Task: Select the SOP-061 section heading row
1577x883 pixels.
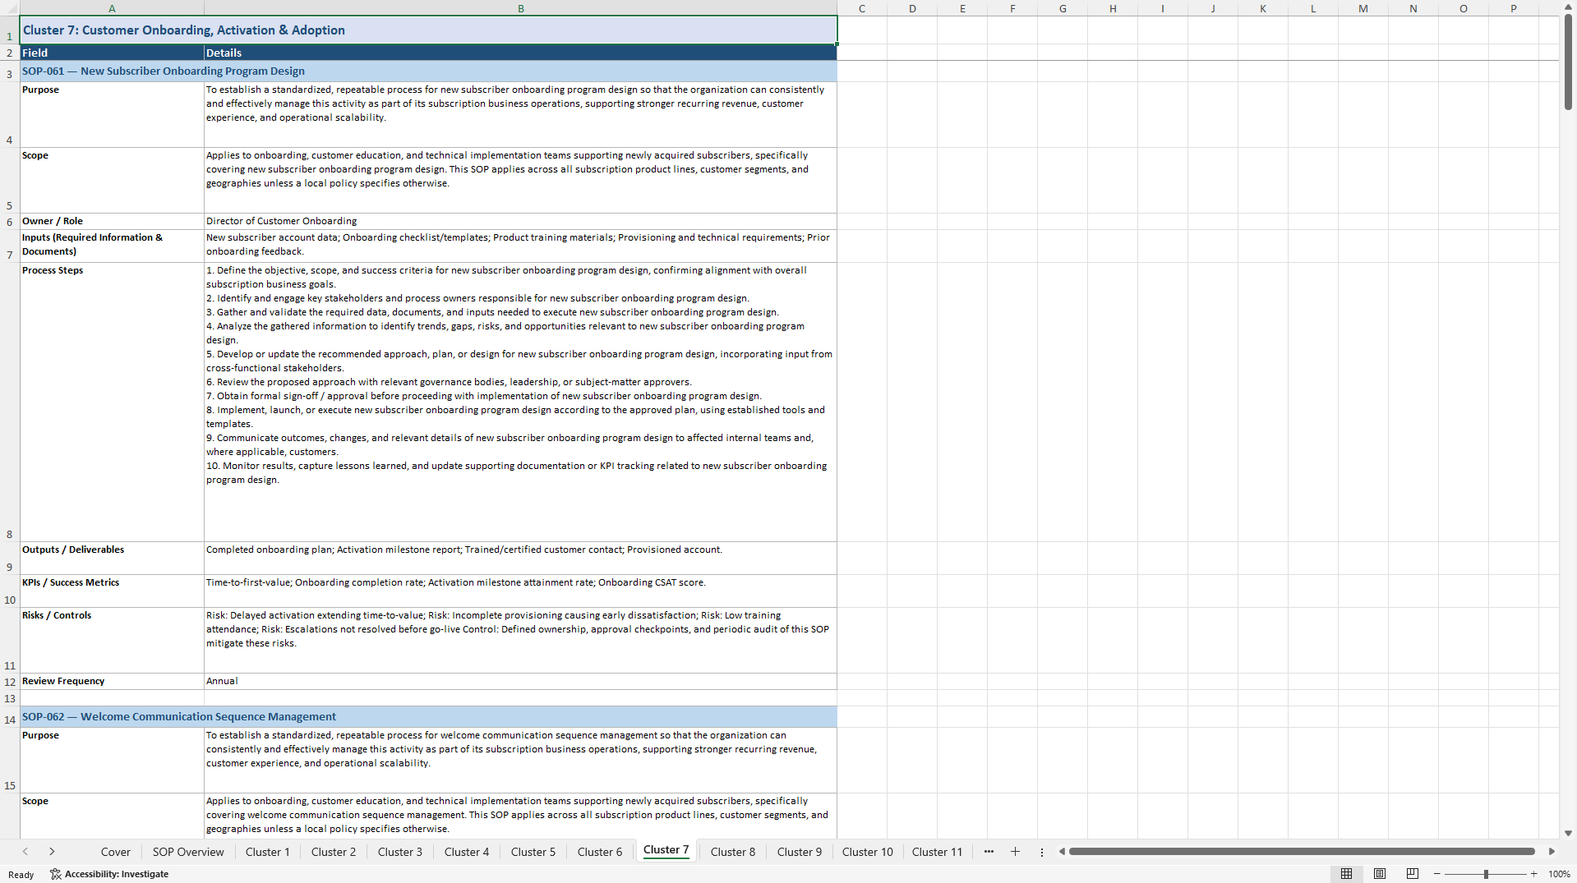Action: [428, 71]
